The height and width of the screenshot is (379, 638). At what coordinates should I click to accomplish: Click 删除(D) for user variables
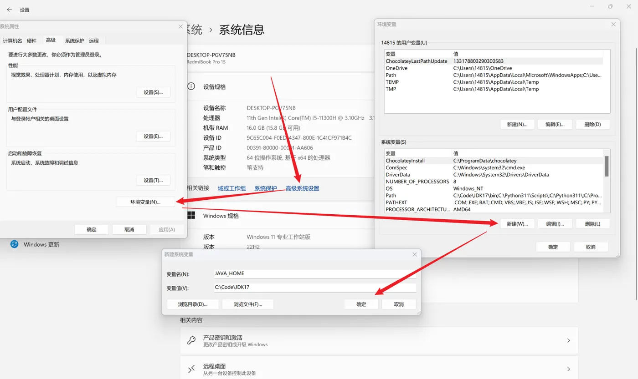tap(592, 124)
